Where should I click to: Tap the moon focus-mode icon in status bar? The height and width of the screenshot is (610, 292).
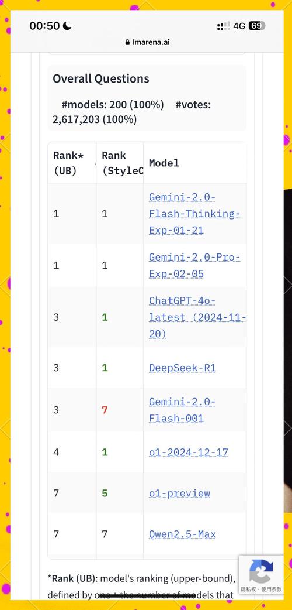[67, 26]
